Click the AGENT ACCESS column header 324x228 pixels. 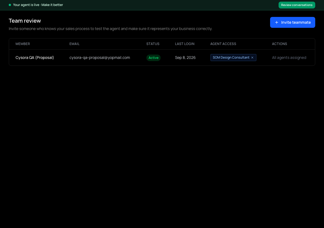pos(223,44)
